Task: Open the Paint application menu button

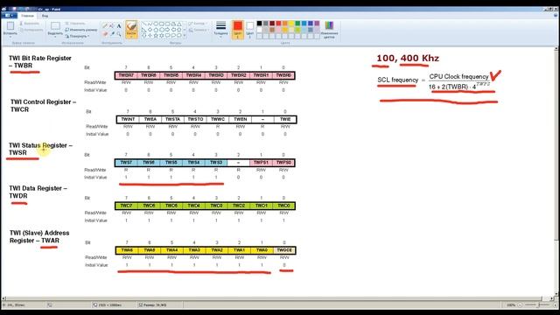Action: (9, 16)
